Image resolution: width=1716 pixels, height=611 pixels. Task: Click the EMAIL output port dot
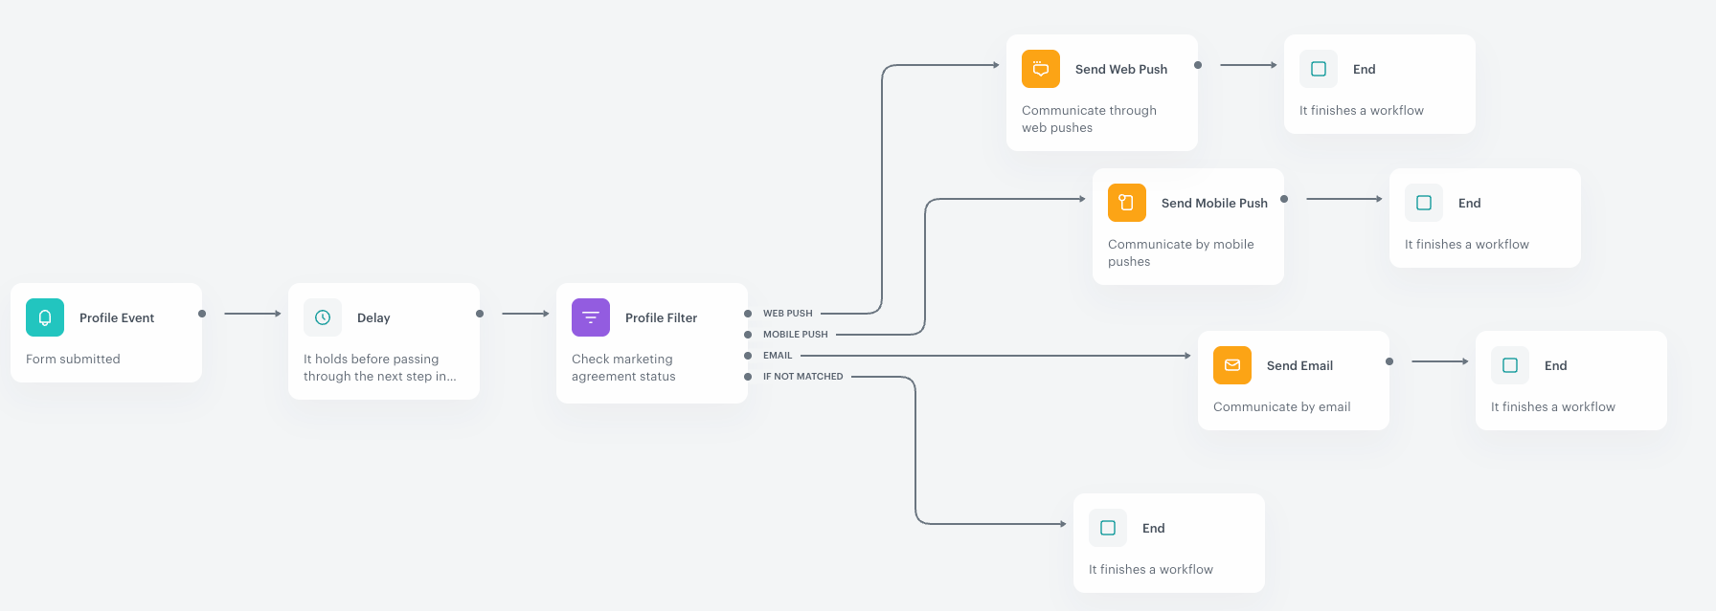coord(748,356)
